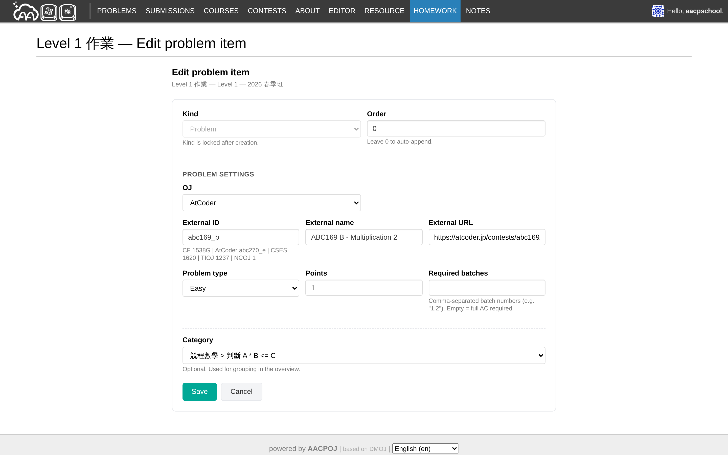This screenshot has height=455, width=728.
Task: Open the OJ AtCoder dropdown
Action: (271, 203)
